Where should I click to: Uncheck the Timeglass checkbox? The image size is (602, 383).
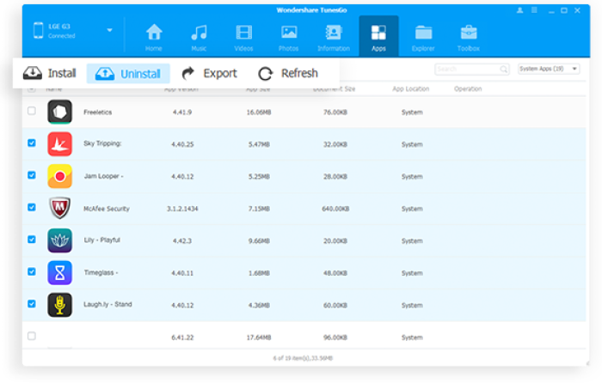pyautogui.click(x=32, y=272)
